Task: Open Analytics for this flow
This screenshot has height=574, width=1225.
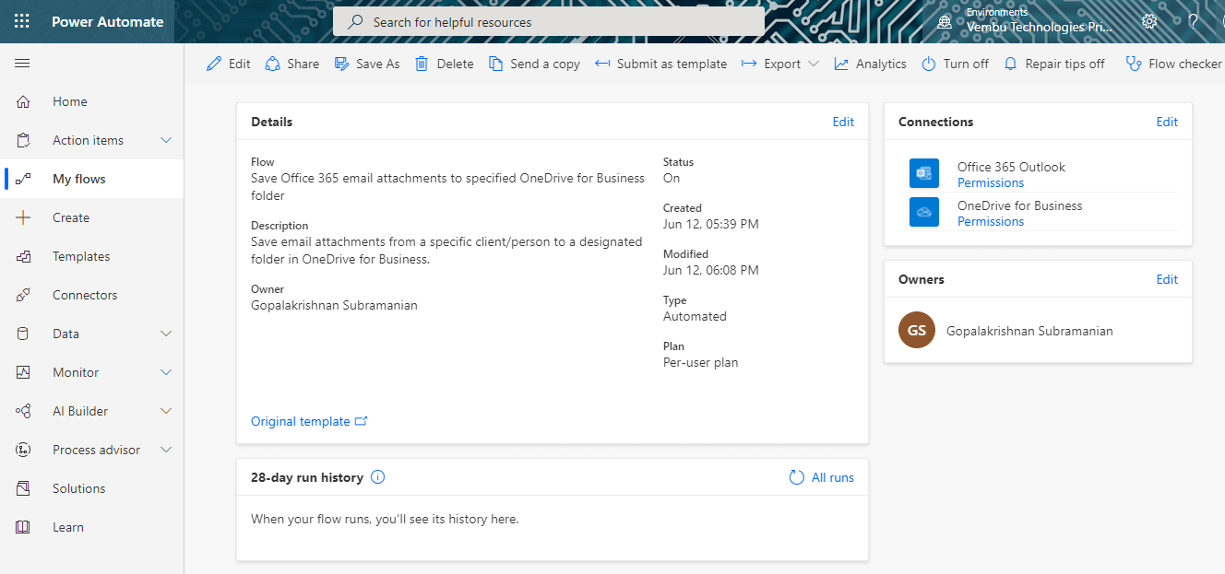Action: click(871, 64)
